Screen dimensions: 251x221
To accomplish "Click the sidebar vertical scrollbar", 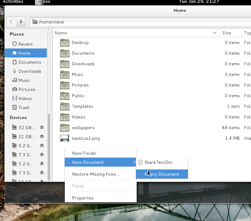I will click(49, 105).
